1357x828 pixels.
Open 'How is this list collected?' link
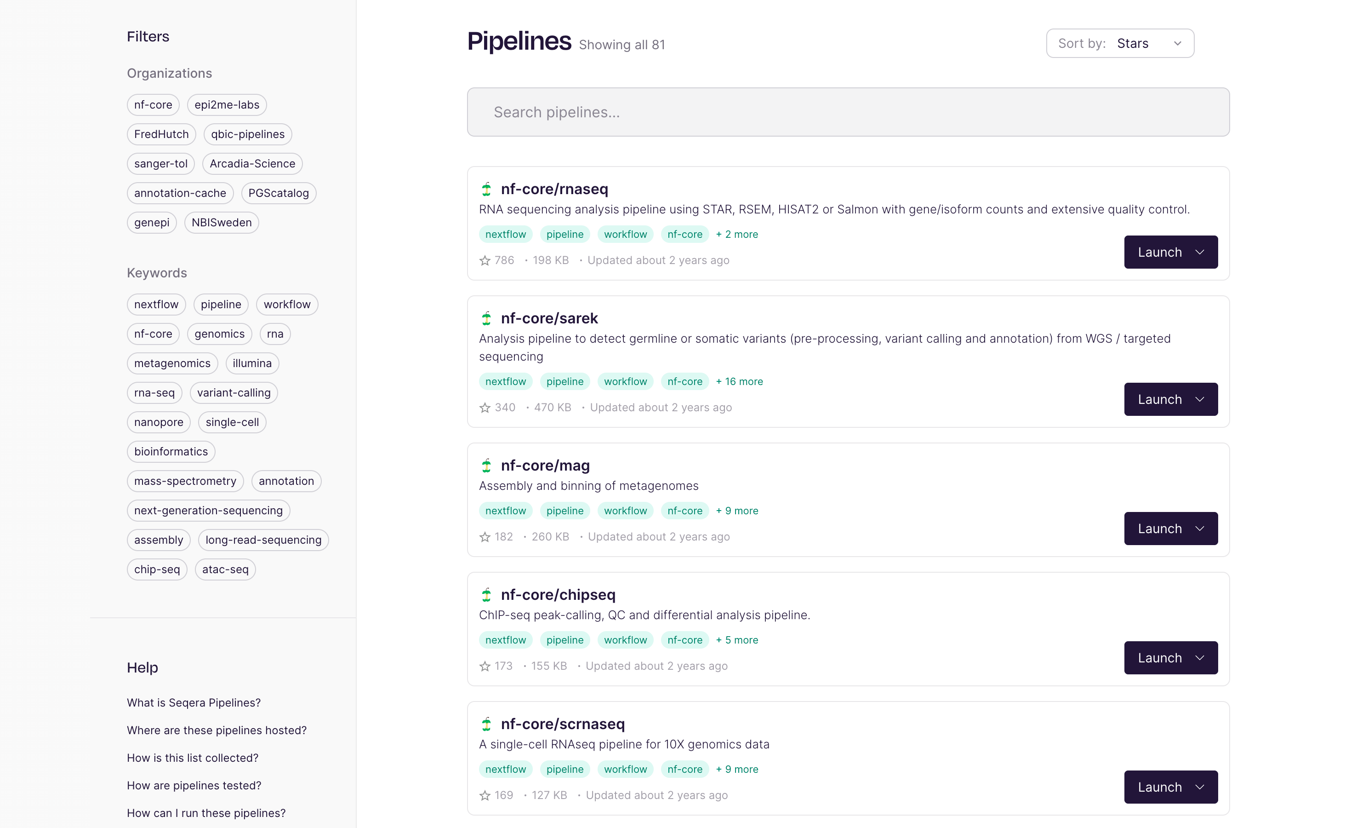point(193,758)
